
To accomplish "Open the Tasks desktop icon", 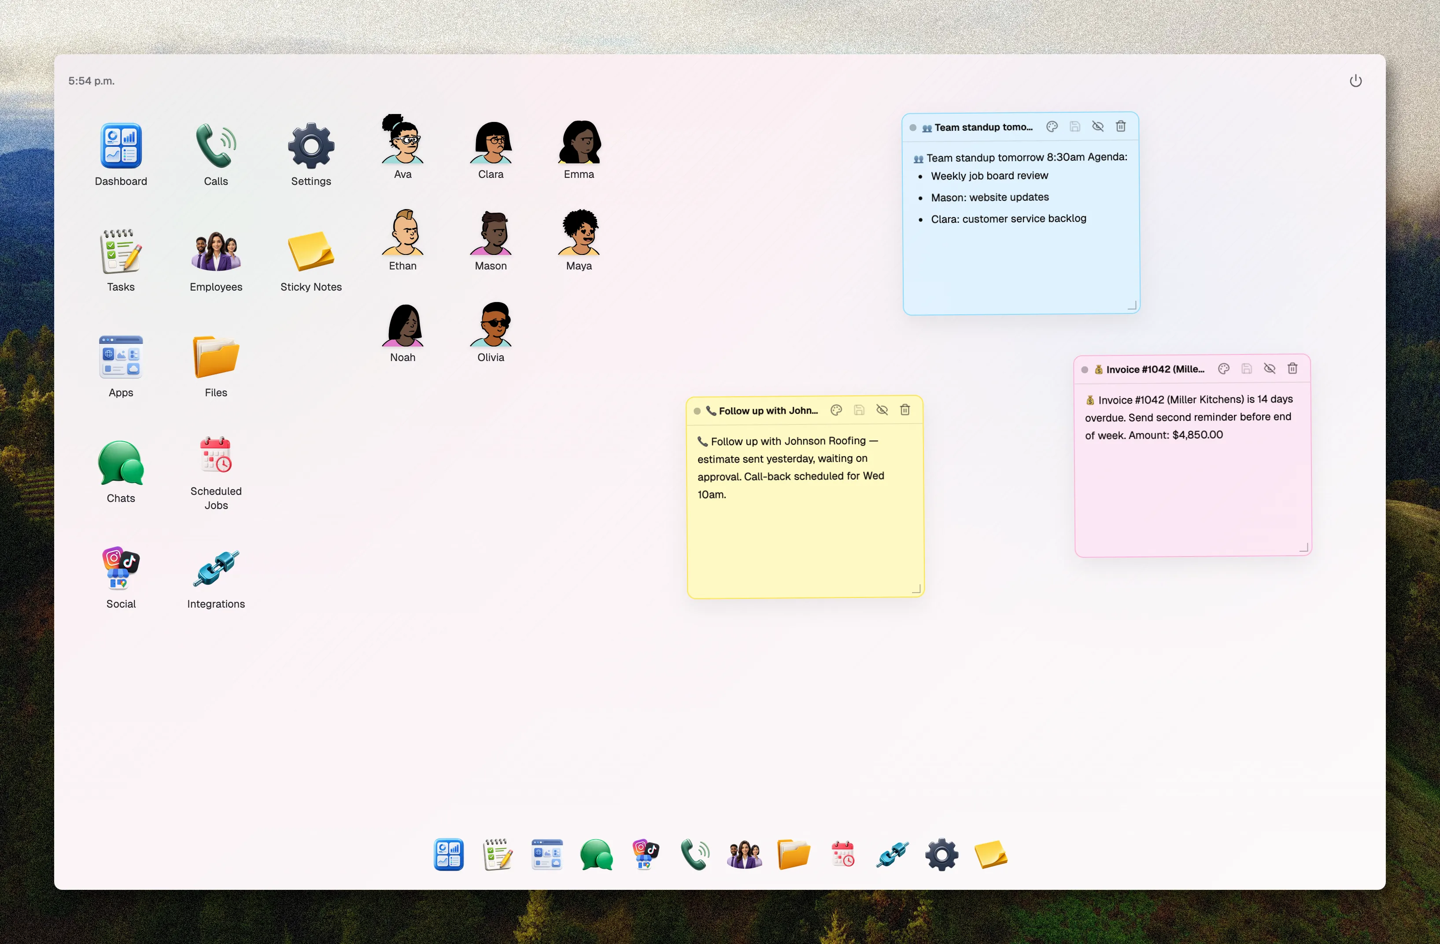I will coord(120,252).
